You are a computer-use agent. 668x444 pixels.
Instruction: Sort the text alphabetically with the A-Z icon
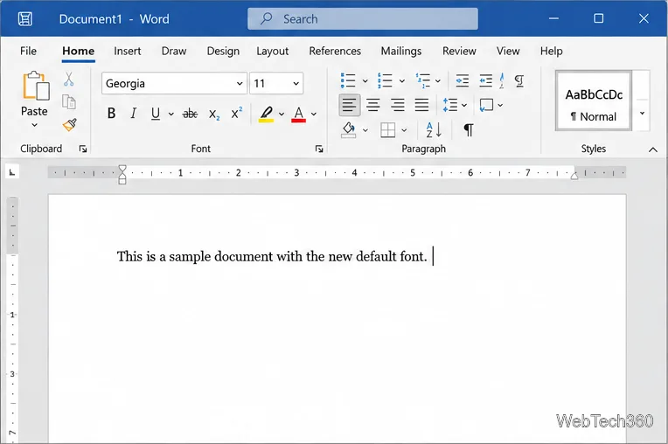click(x=434, y=130)
